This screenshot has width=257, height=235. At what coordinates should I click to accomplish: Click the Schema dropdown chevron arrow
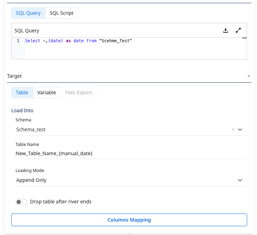(240, 129)
